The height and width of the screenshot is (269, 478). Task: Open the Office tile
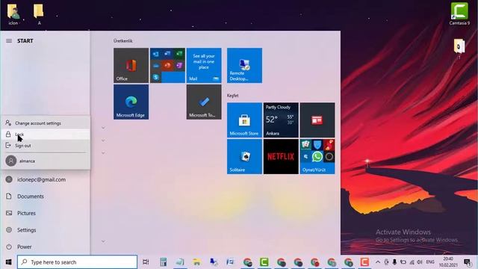(x=131, y=65)
